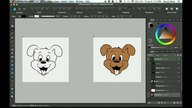Select the Ellipse shape tool
This screenshot has width=192, height=108.
pyautogui.click(x=12, y=69)
